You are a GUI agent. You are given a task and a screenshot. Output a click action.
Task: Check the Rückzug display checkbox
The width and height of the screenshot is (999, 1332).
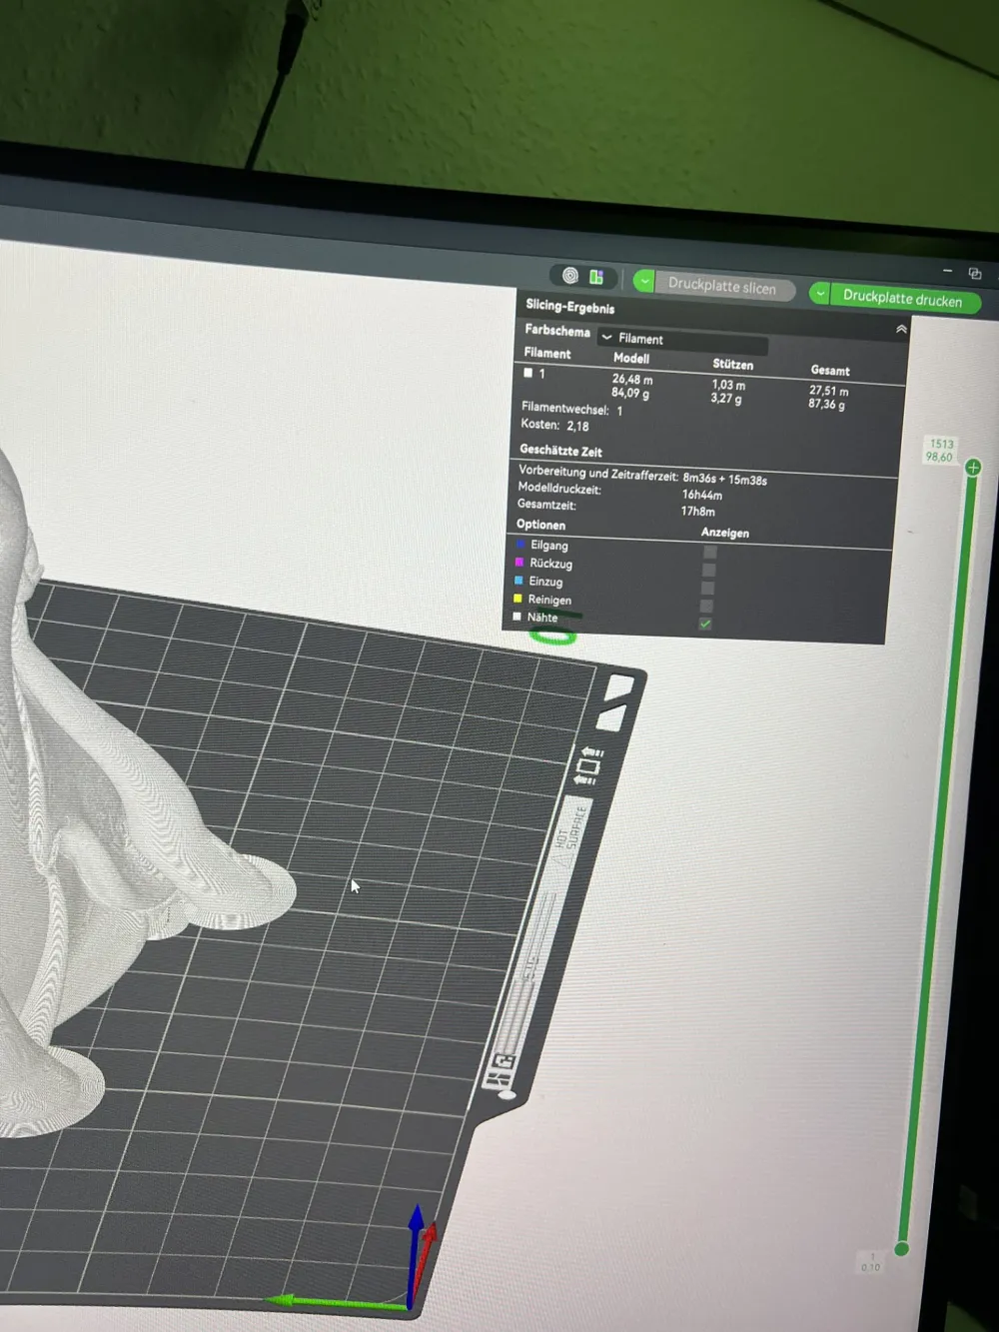(709, 570)
